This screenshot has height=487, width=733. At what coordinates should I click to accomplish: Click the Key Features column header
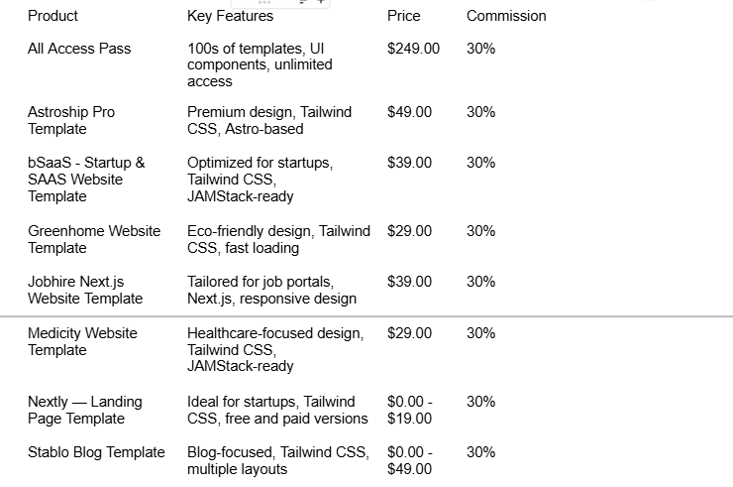click(x=230, y=16)
